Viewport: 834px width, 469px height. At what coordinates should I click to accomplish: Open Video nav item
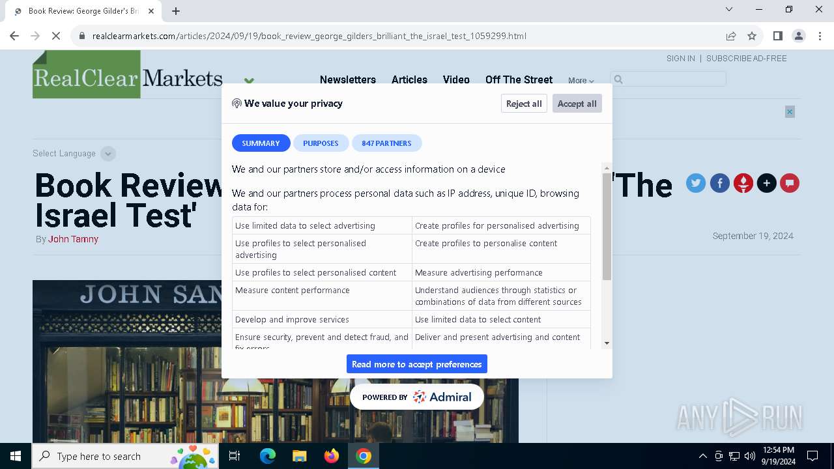click(x=456, y=79)
